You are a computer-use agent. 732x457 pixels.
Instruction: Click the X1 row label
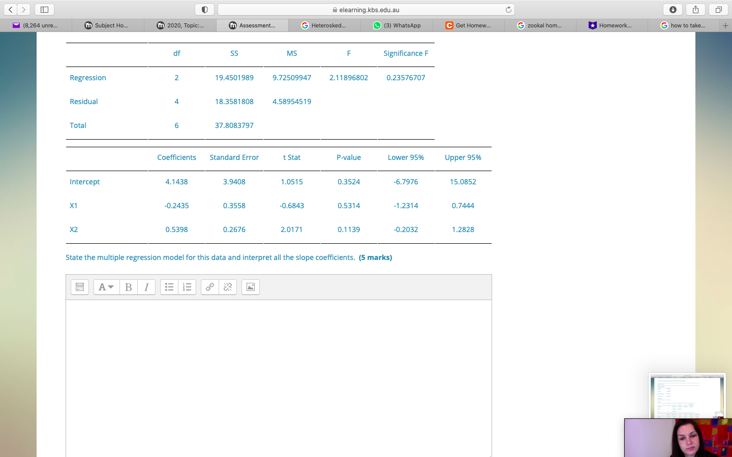74,206
